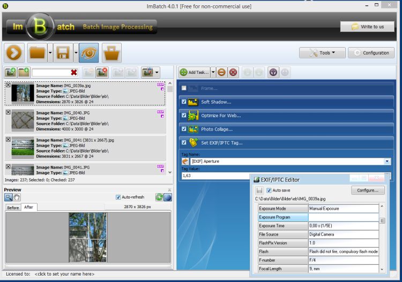Select the IMG_0041 (3831 x 2667).jpg thumbnail

[23, 148]
